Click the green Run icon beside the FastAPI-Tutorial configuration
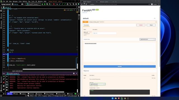This screenshot has width=179, height=100. (x=42, y=4)
